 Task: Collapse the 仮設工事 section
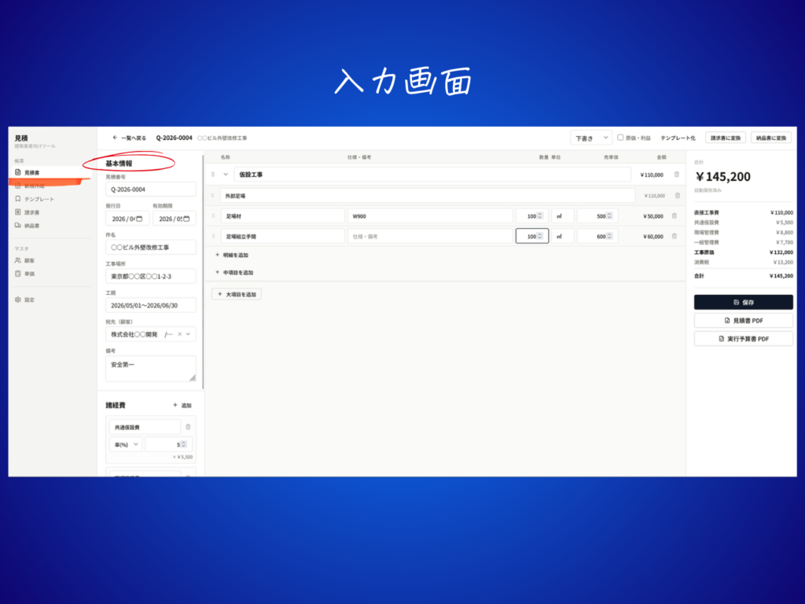[226, 175]
